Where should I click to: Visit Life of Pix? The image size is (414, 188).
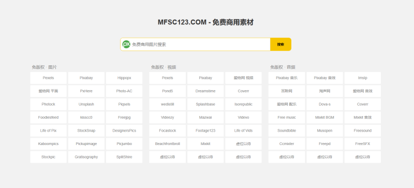(x=48, y=131)
